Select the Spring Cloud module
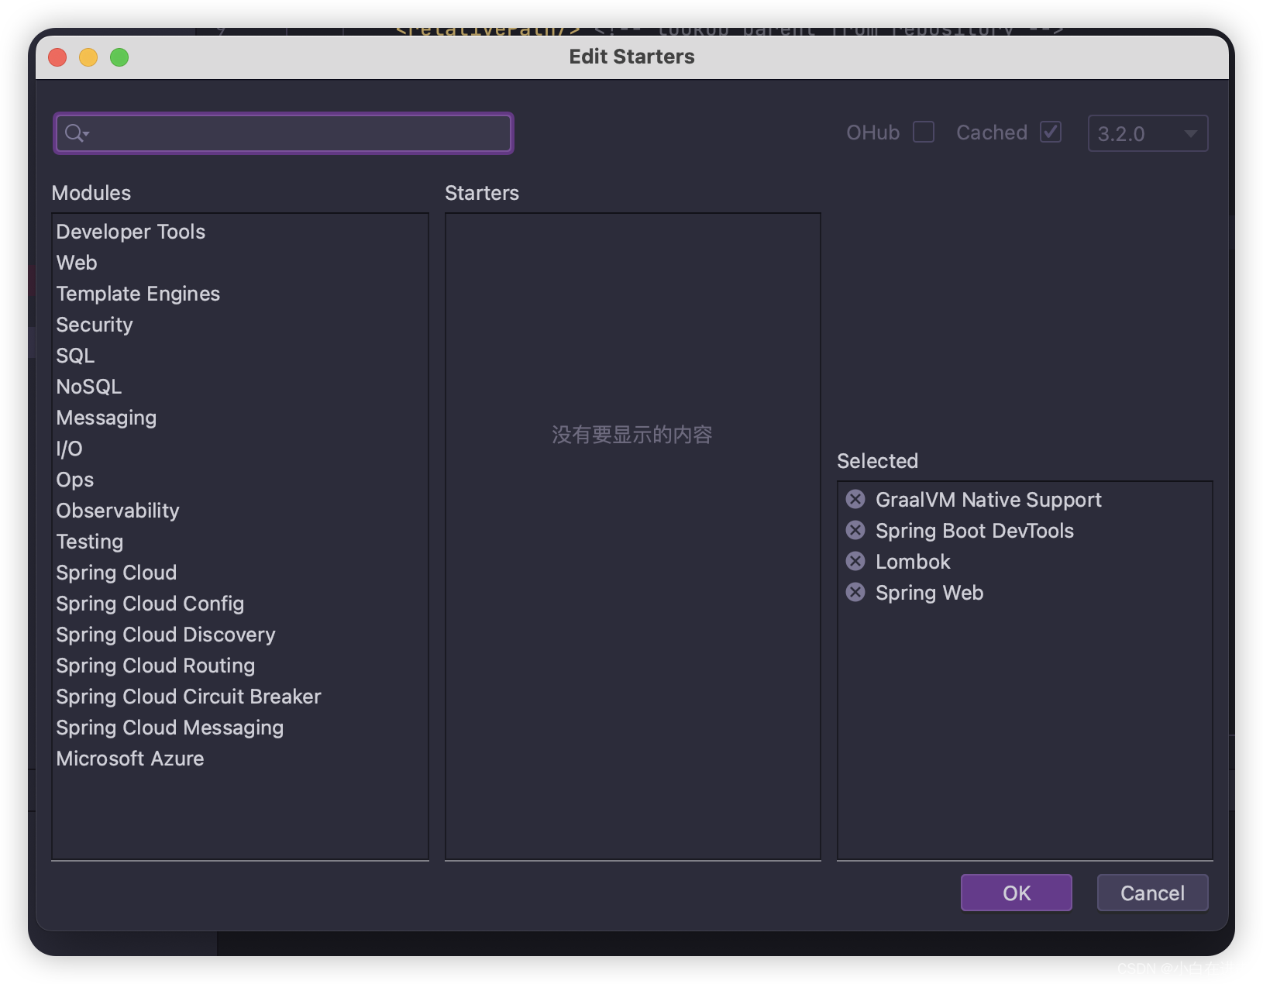 pyautogui.click(x=240, y=573)
